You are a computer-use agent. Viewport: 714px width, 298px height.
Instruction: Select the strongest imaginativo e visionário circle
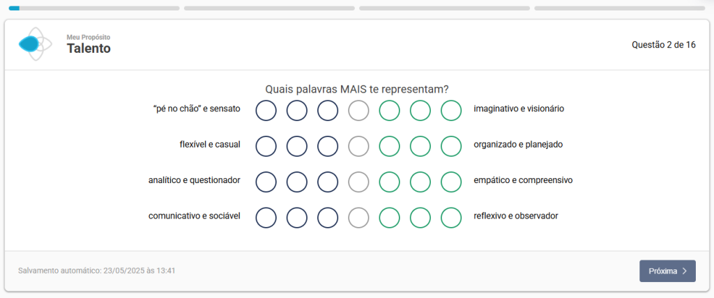click(x=451, y=110)
